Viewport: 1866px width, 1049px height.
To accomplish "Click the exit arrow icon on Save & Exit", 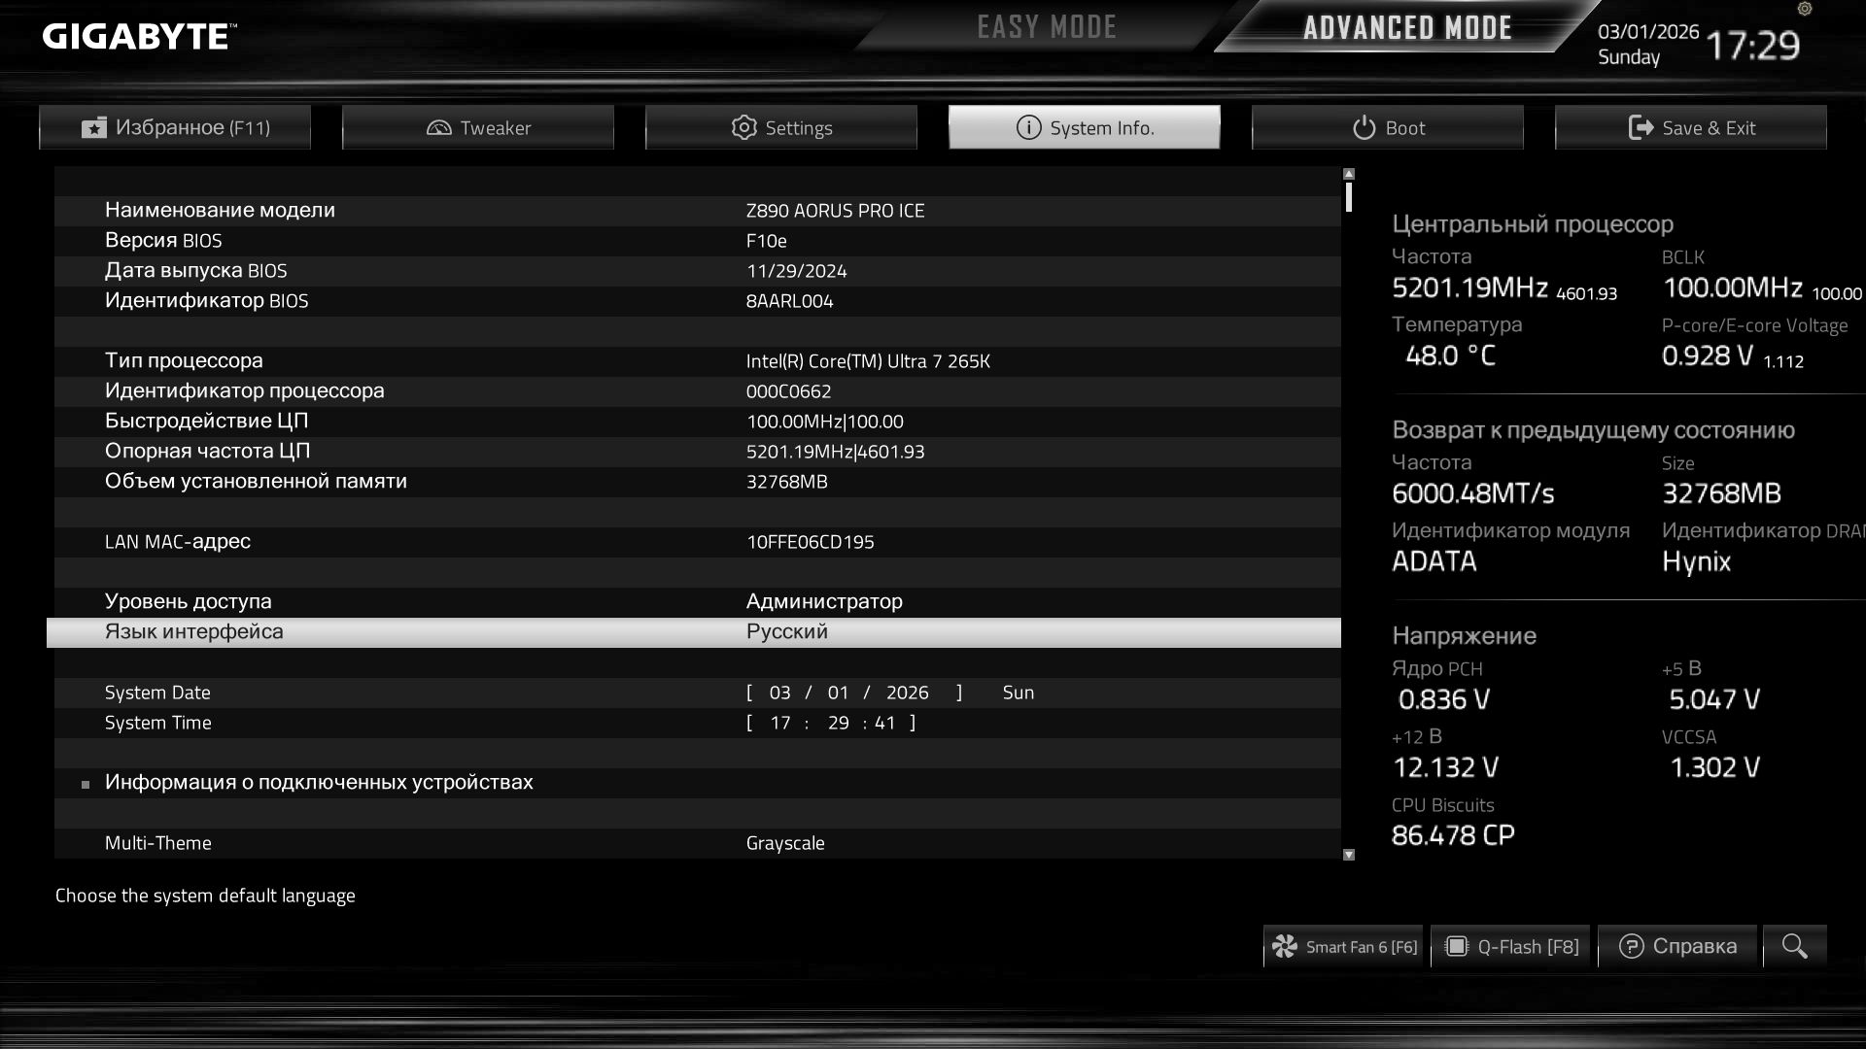I will [x=1641, y=127].
